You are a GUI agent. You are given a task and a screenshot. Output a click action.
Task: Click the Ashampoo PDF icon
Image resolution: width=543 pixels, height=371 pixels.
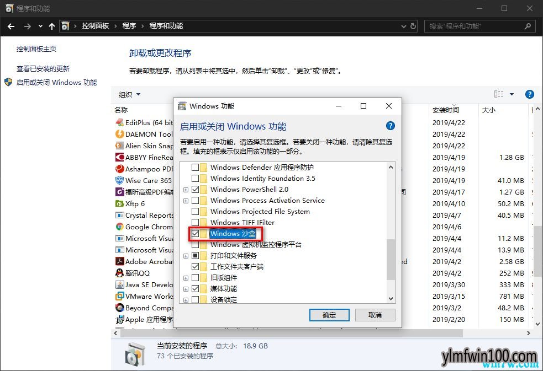119,169
